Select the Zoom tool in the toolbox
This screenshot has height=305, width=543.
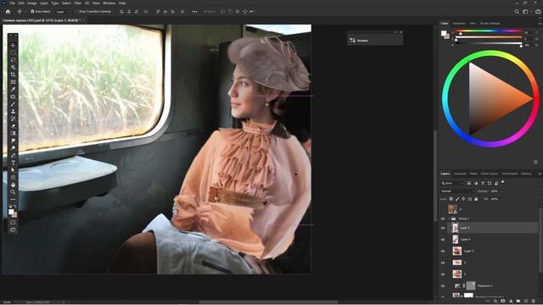(13, 192)
